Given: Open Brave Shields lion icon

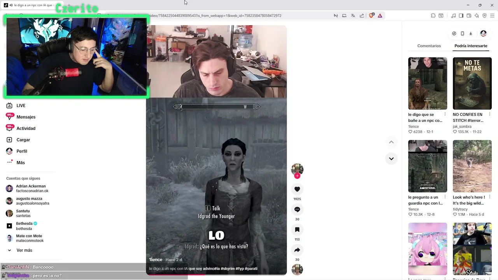Looking at the screenshot, I should point(371,16).
